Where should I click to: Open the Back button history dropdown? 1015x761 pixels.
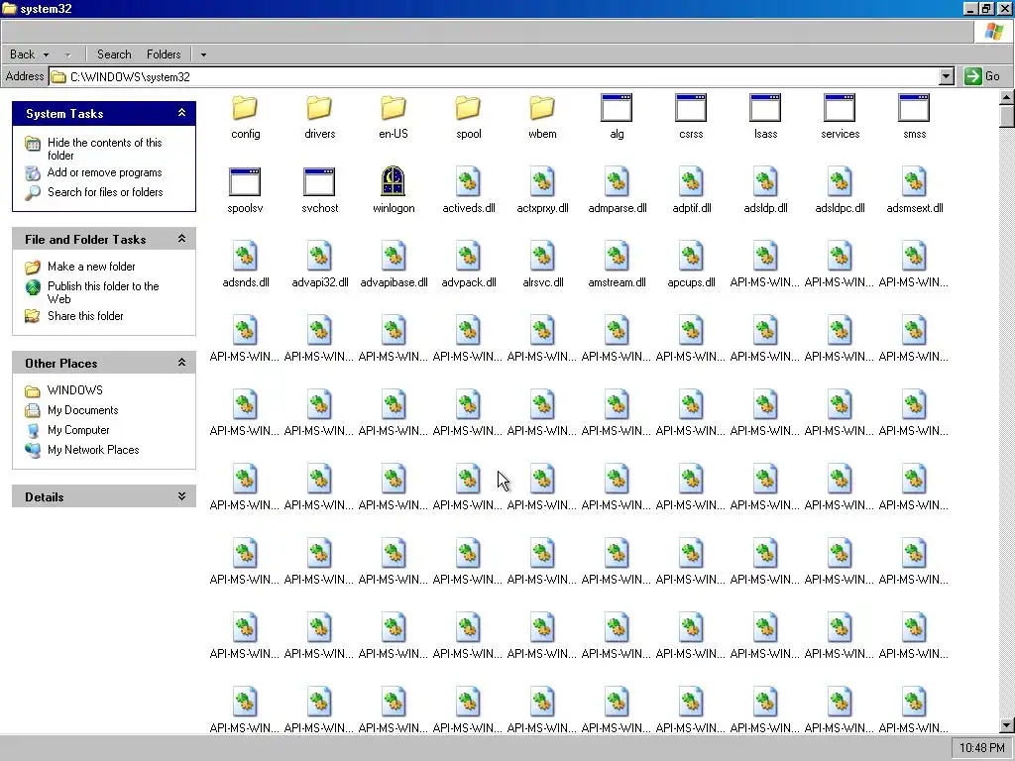(x=46, y=55)
